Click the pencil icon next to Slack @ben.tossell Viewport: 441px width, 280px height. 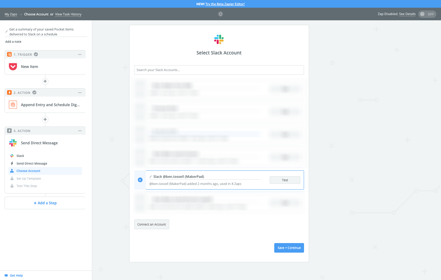[x=150, y=177]
